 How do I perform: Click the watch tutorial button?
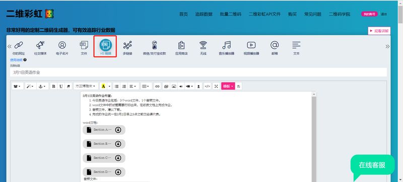379,31
